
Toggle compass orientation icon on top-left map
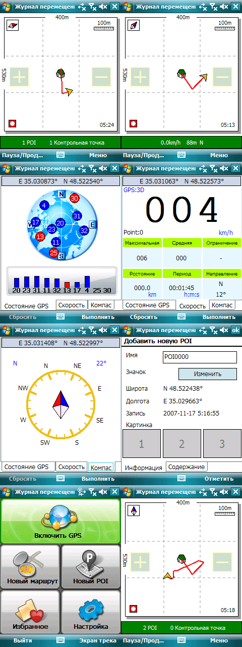coord(12,25)
